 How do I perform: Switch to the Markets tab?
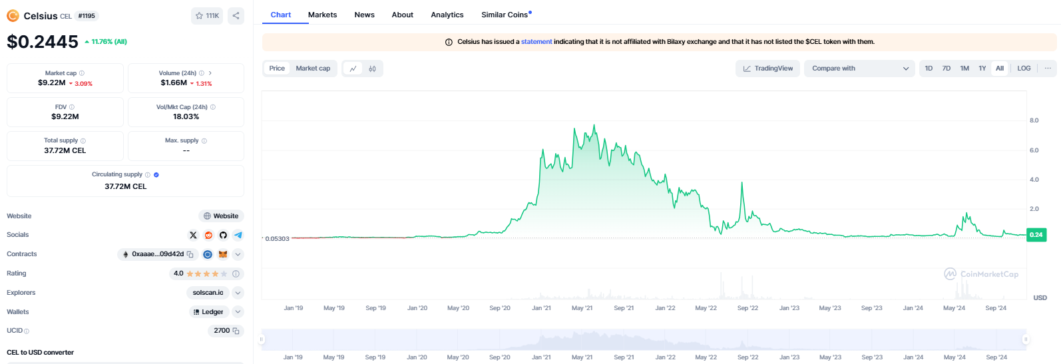[322, 15]
